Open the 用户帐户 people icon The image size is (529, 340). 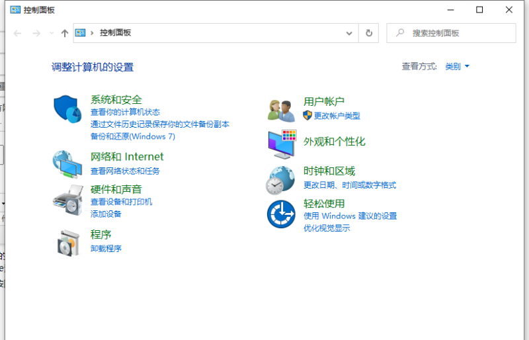pos(281,110)
